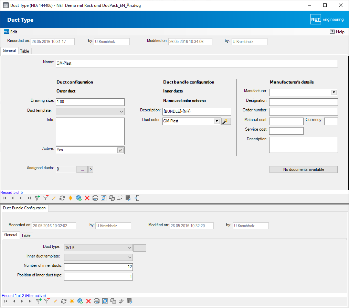Screen dimensions: 349x308
Task: Open the Edit menu
Action: pyautogui.click(x=13, y=32)
